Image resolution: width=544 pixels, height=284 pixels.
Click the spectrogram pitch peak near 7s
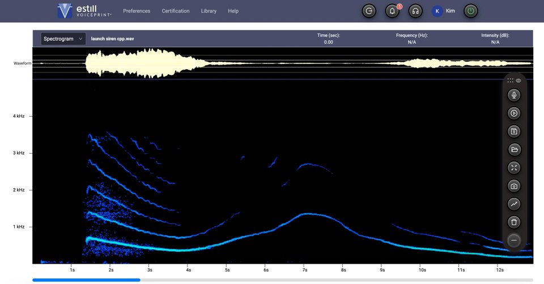[307, 214]
